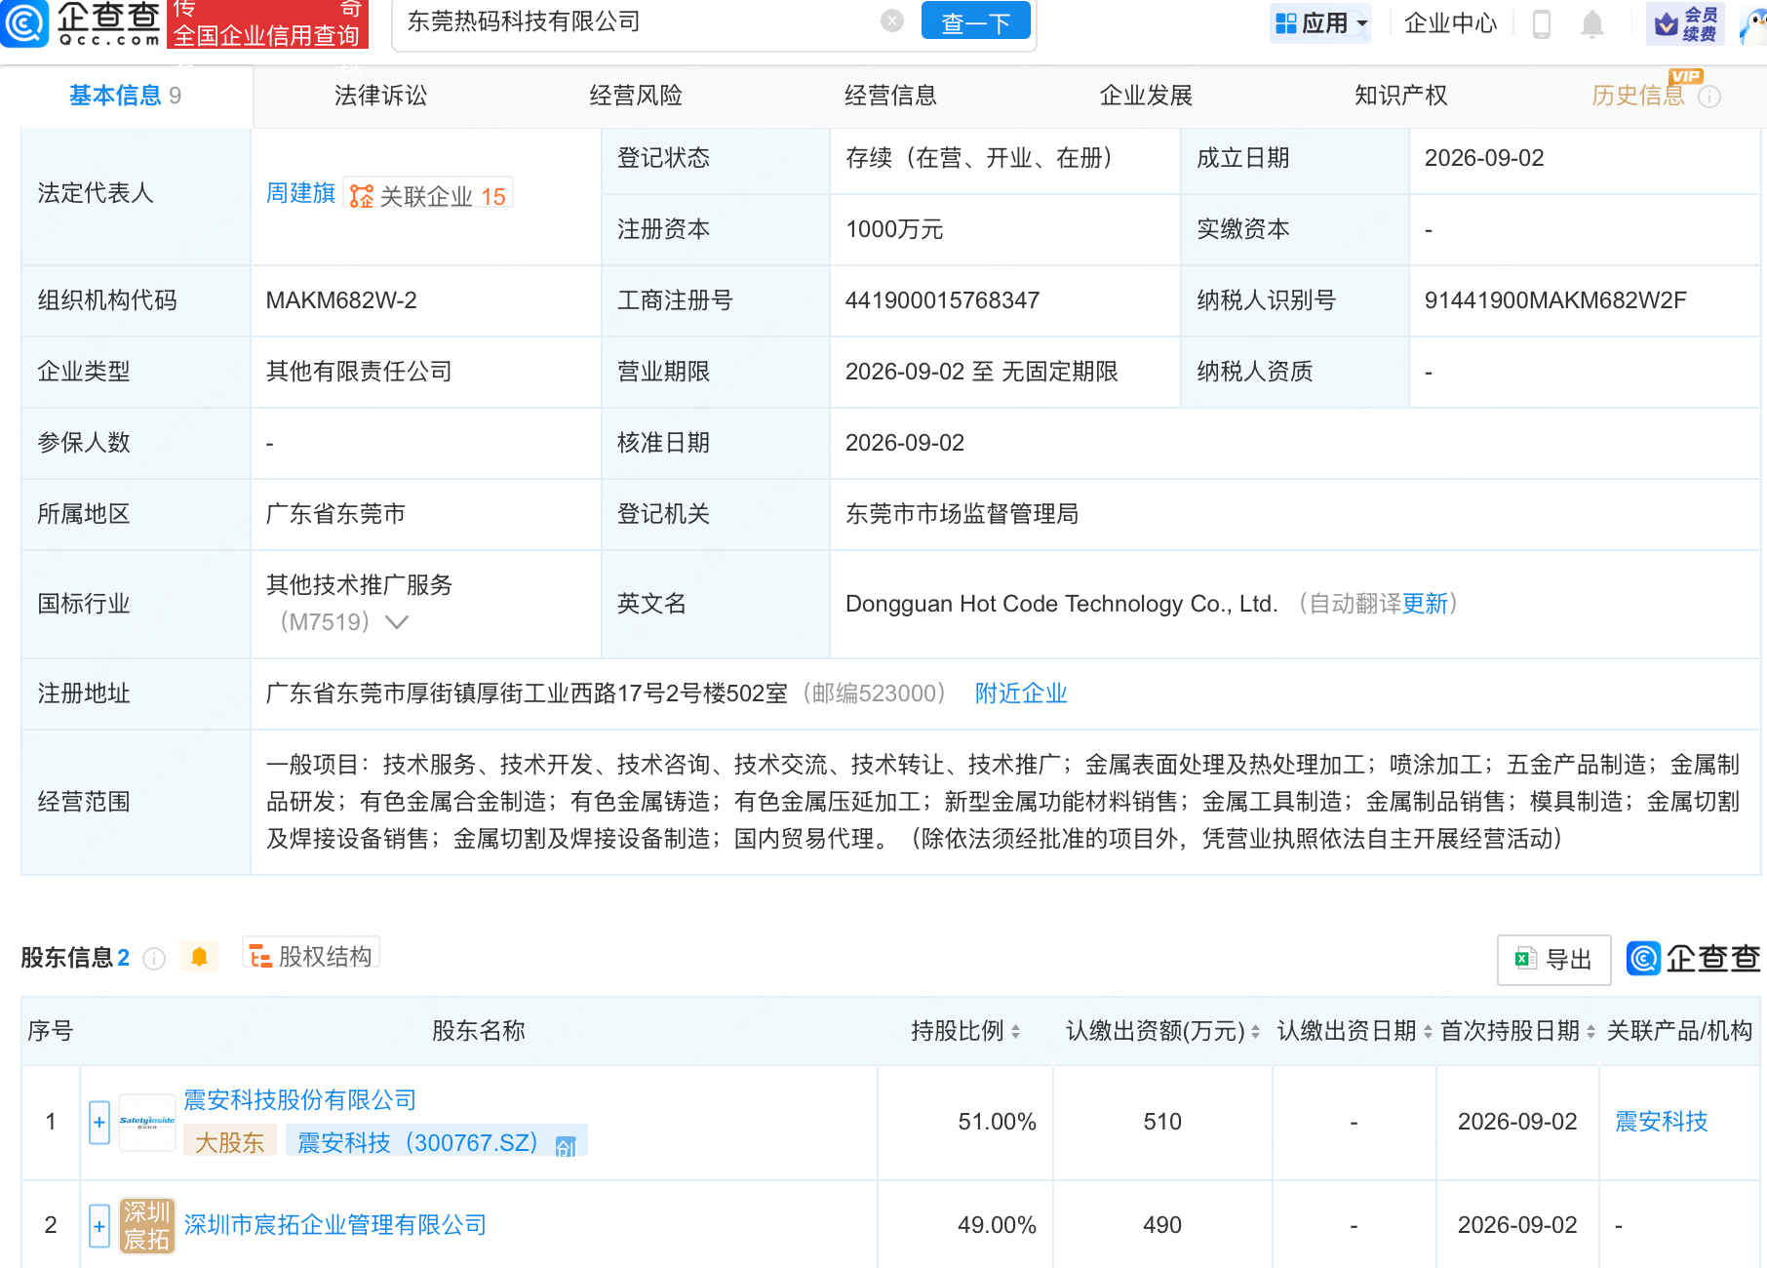Viewport: 1767px width, 1268px height.
Task: Click the Qcc.com logo icon
Action: (x=24, y=21)
